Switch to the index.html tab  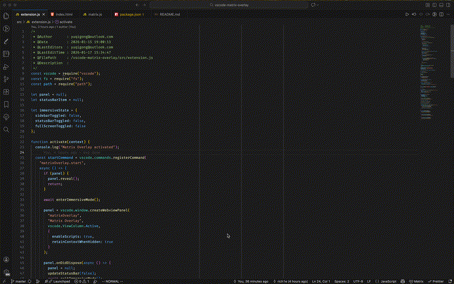64,13
